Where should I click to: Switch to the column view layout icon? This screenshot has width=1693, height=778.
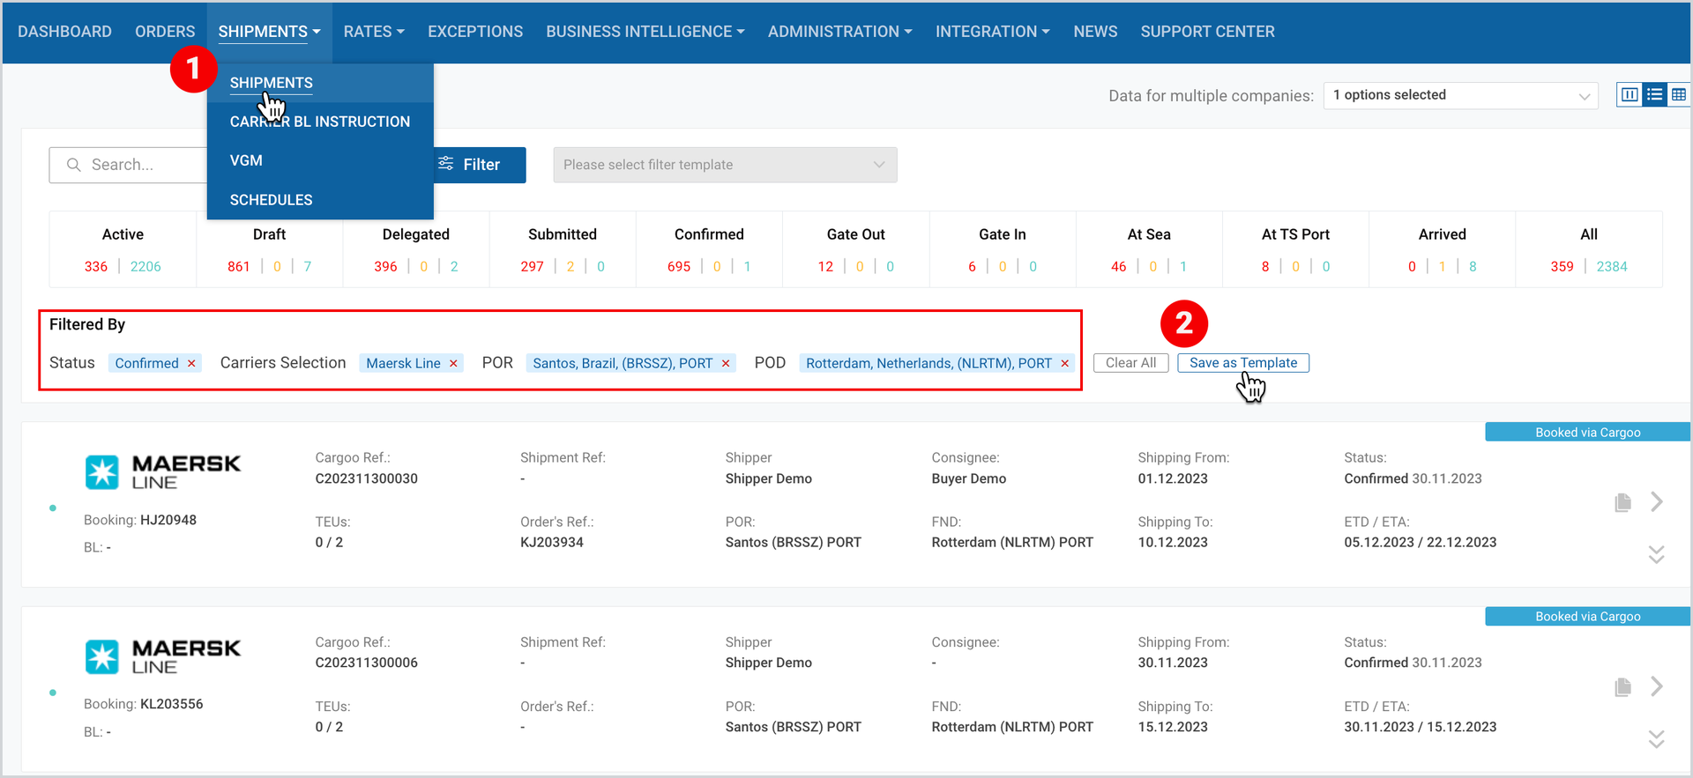(1630, 94)
